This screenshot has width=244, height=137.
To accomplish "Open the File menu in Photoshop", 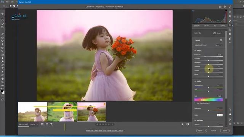I will coord(7,2).
